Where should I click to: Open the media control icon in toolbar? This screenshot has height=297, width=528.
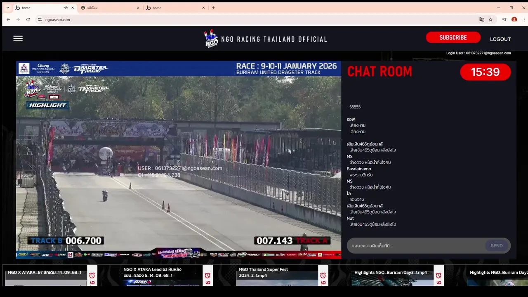coord(504,19)
